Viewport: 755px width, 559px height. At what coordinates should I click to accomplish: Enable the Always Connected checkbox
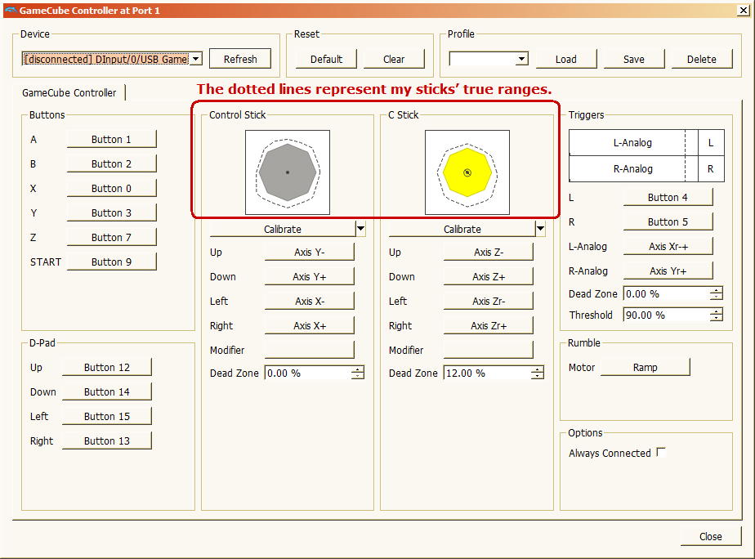click(661, 453)
